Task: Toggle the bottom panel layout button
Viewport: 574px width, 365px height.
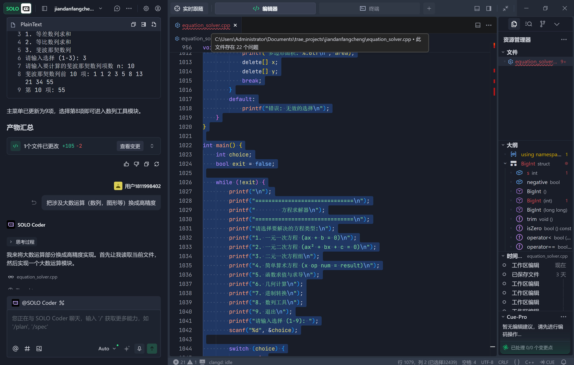Action: [x=477, y=8]
